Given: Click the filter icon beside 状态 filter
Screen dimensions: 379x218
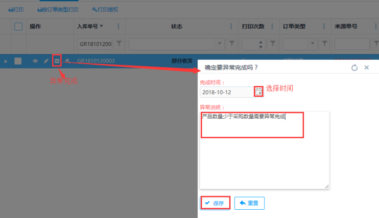Looking at the screenshot, I should (x=232, y=44).
